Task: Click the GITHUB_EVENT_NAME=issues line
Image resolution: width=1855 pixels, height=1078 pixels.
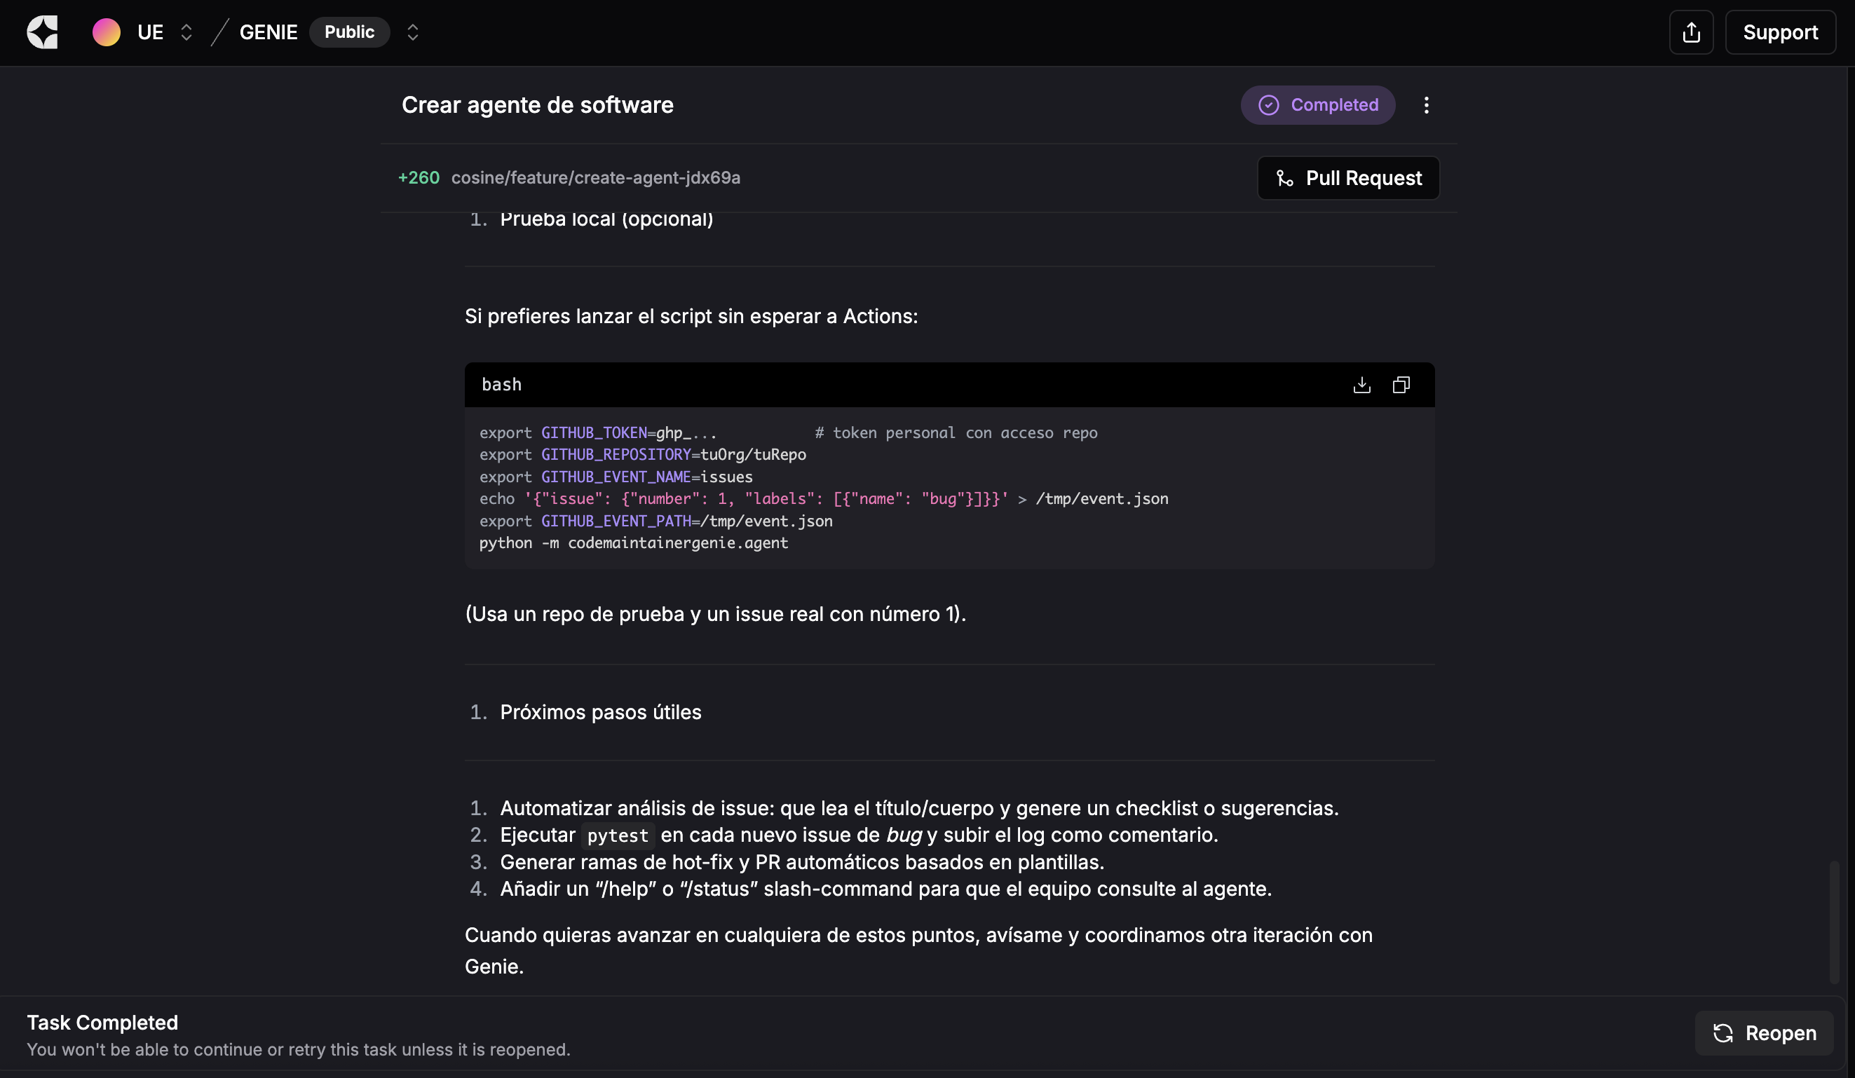Action: [x=616, y=477]
